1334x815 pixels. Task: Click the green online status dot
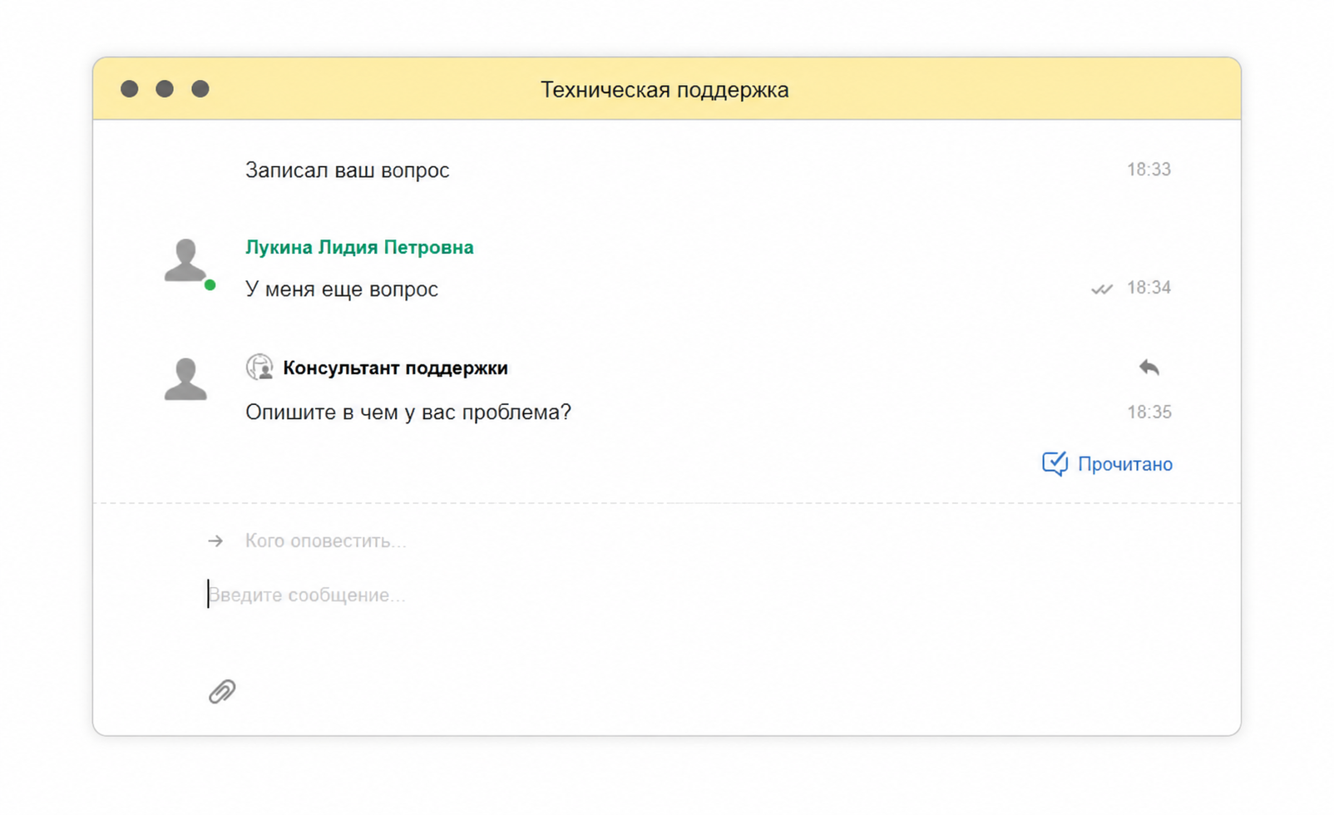click(210, 285)
